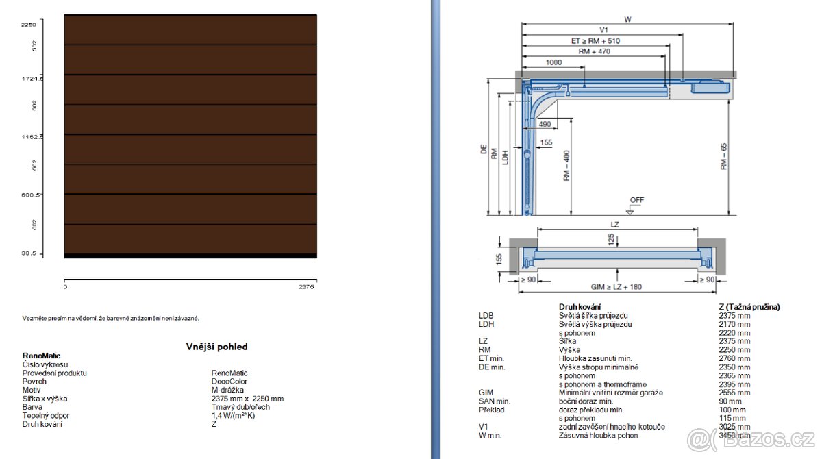
Task: Select 'zadní zavěšení hnacího kotouče' description
Action: 612,427
